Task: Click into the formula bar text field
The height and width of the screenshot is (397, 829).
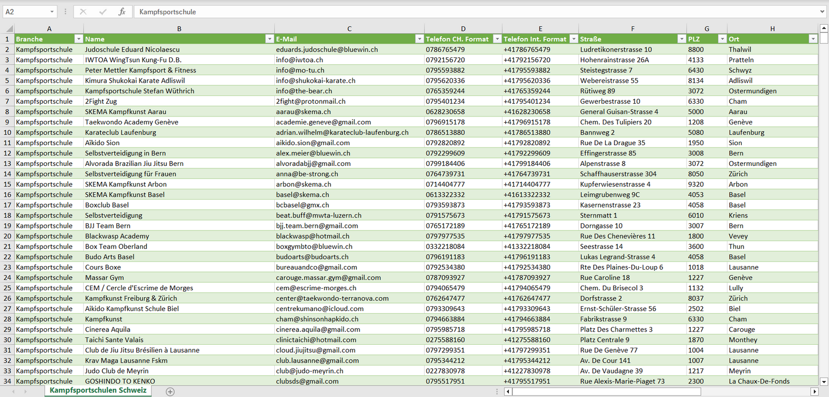Action: point(459,11)
